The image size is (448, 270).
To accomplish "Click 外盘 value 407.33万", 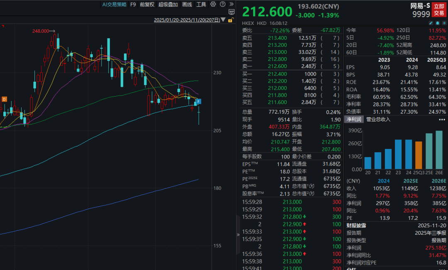I will pos(279,127).
